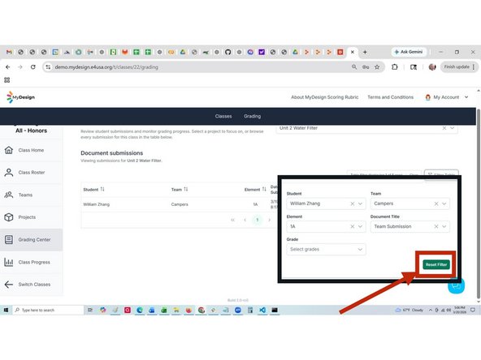Select page 1 in pagination
481x360 pixels.
[258, 220]
